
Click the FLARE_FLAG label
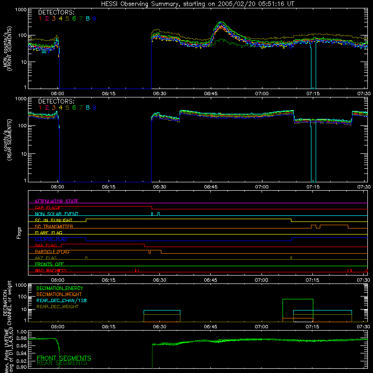coord(48,233)
